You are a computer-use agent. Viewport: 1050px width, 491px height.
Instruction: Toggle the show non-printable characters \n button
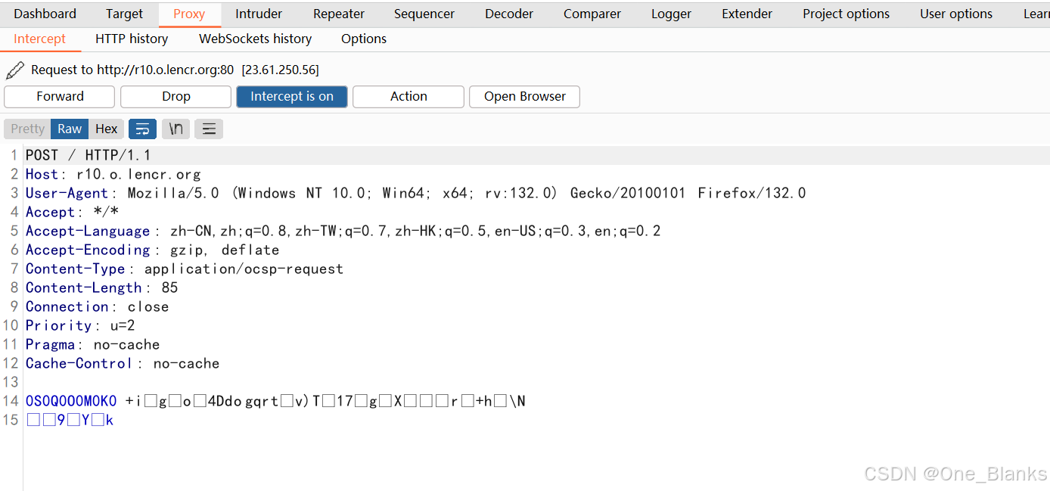pos(176,129)
